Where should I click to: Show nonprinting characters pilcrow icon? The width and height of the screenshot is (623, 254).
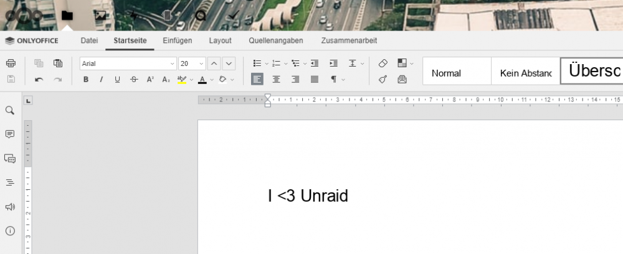pos(334,80)
